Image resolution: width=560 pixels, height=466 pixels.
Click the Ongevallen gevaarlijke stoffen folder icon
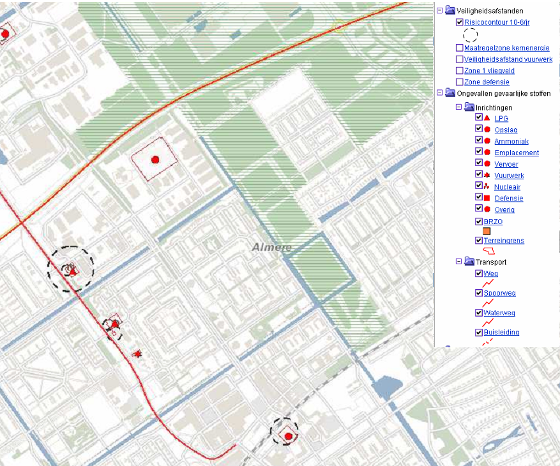[450, 93]
